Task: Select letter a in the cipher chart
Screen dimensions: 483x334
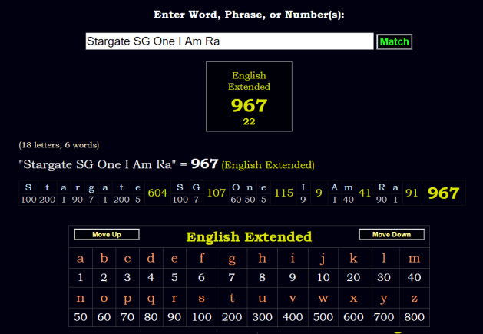Action: 81,258
